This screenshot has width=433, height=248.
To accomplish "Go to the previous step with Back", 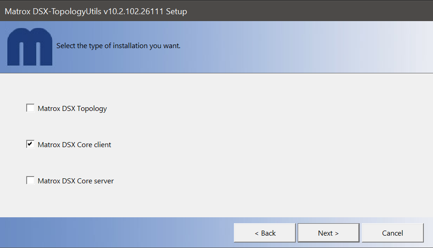I will (265, 233).
